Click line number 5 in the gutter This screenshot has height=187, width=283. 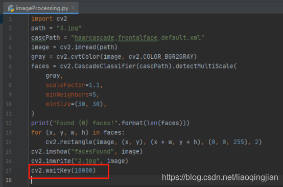click(10, 57)
